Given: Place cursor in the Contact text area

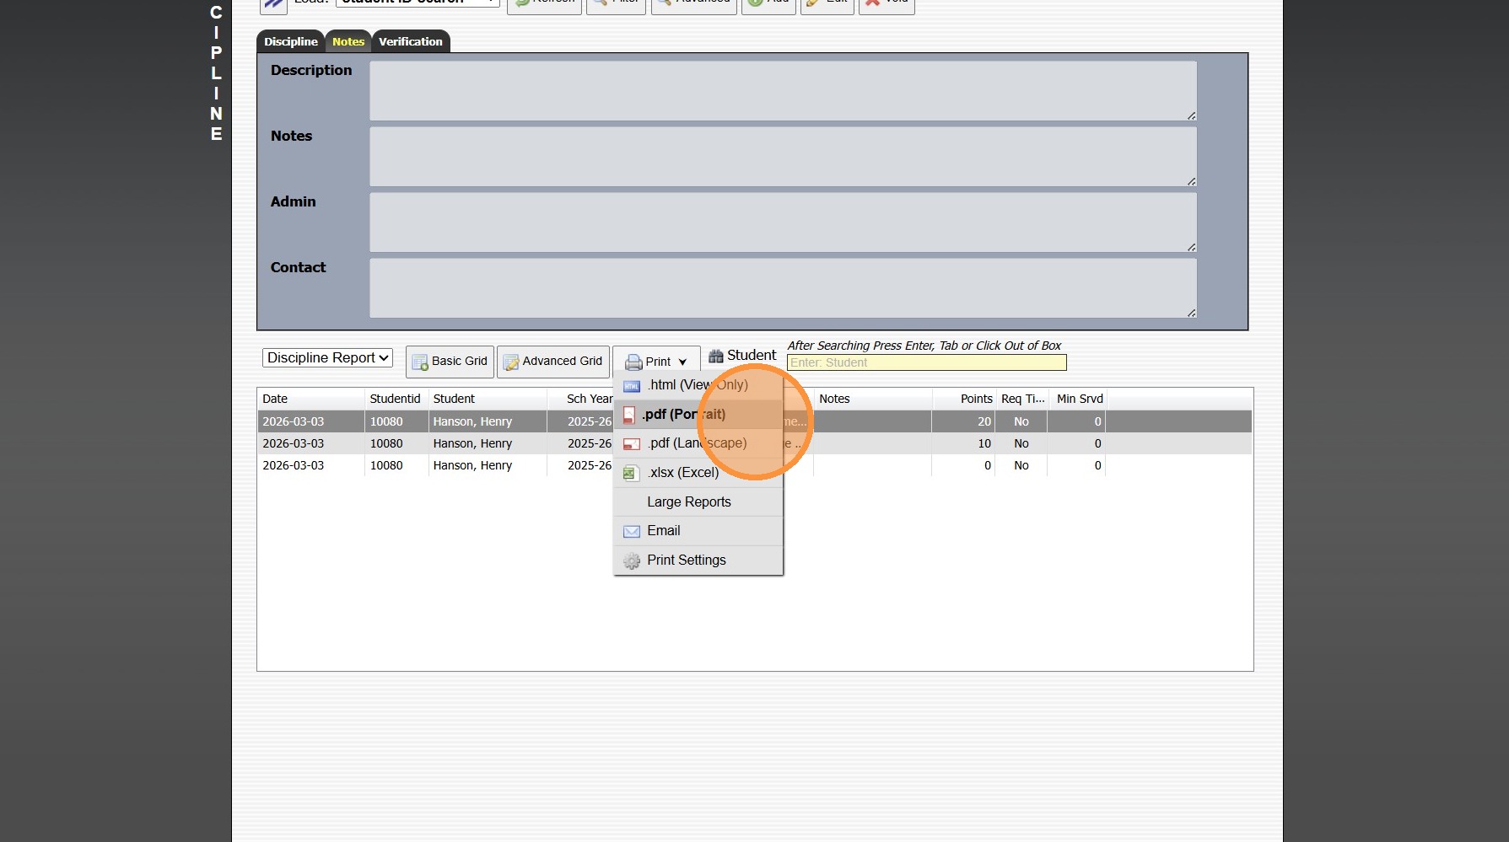Looking at the screenshot, I should tap(783, 288).
